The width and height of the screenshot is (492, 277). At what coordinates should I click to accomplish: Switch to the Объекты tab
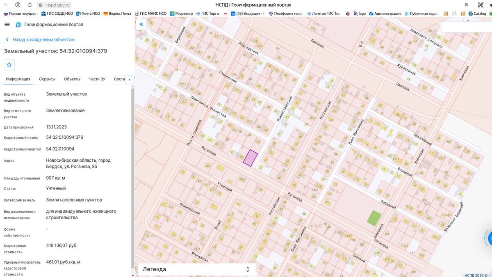coord(72,79)
